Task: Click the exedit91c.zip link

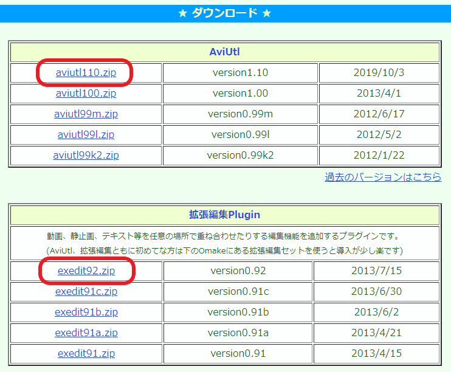Action: coord(86,291)
